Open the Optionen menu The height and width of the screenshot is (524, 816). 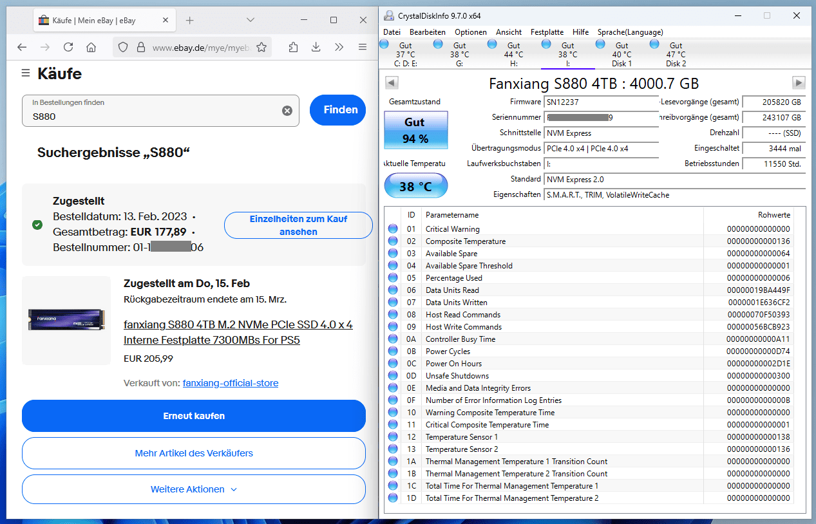[471, 32]
